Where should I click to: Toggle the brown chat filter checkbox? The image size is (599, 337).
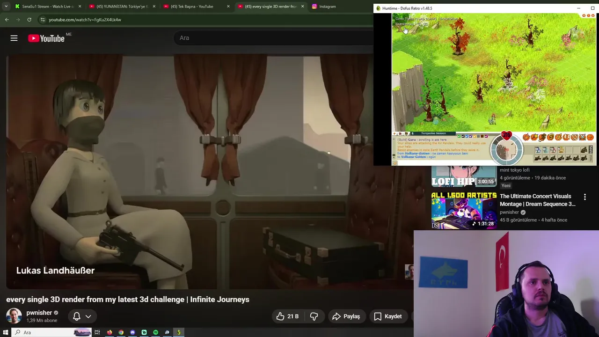(x=482, y=136)
